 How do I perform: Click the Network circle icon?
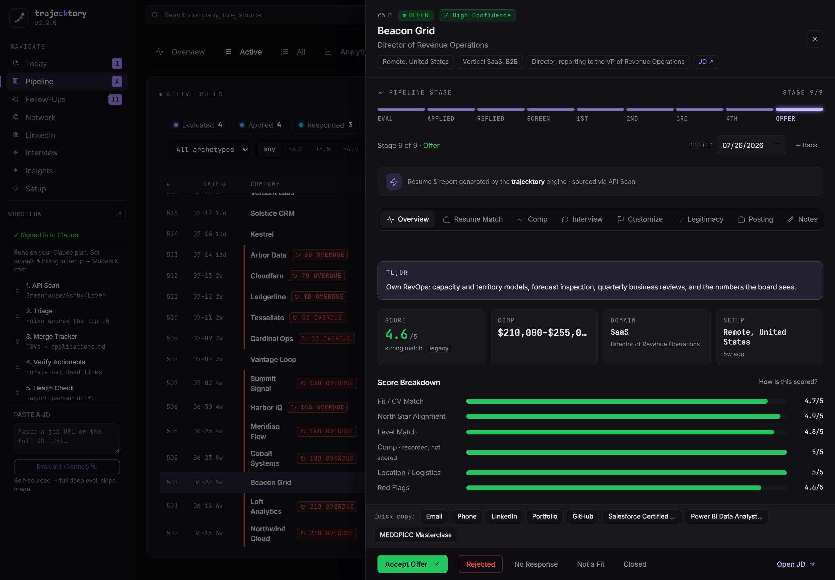[16, 117]
